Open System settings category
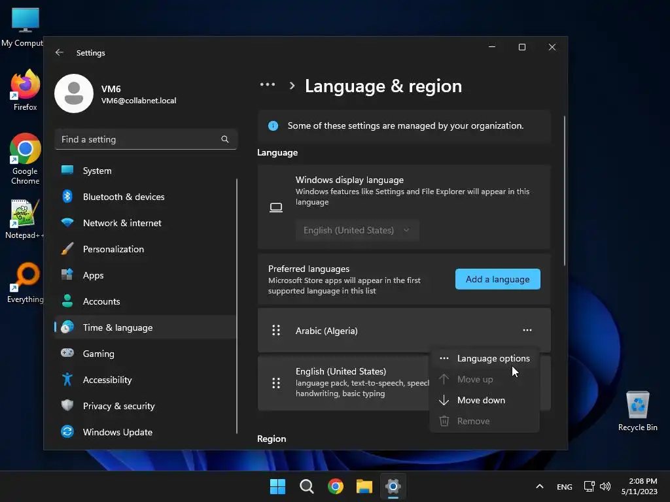 (x=145, y=171)
